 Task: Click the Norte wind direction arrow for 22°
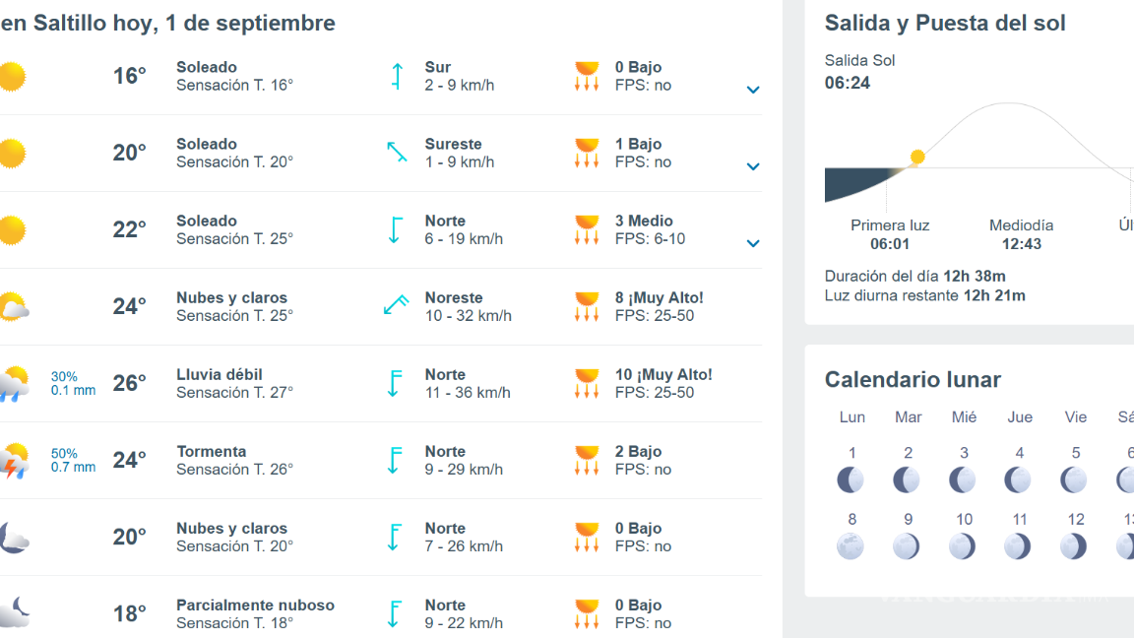[395, 228]
